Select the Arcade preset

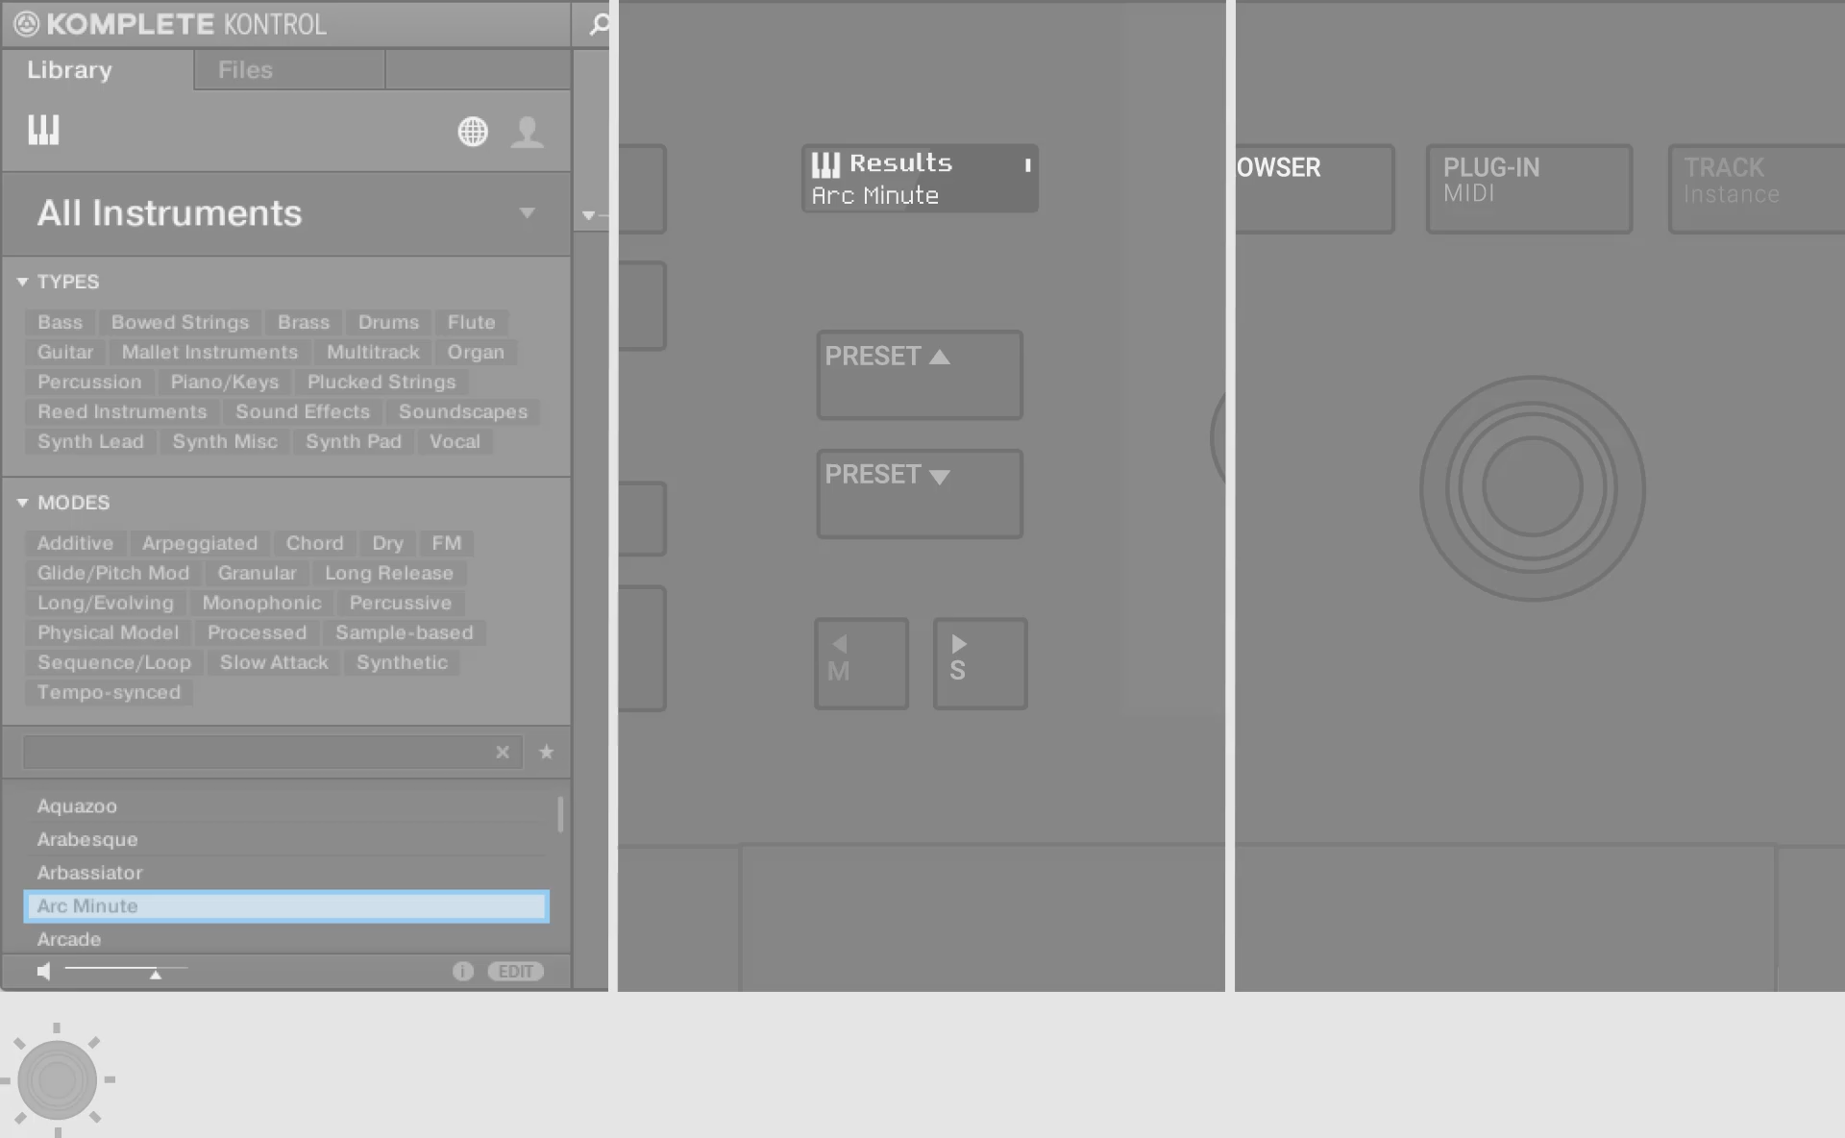pos(286,939)
